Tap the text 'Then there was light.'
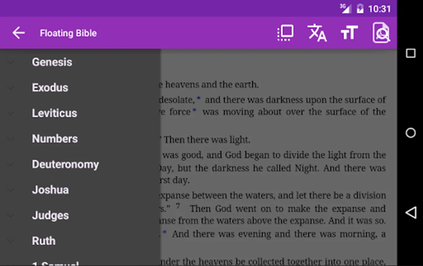This screenshot has width=423, height=266. [207, 140]
